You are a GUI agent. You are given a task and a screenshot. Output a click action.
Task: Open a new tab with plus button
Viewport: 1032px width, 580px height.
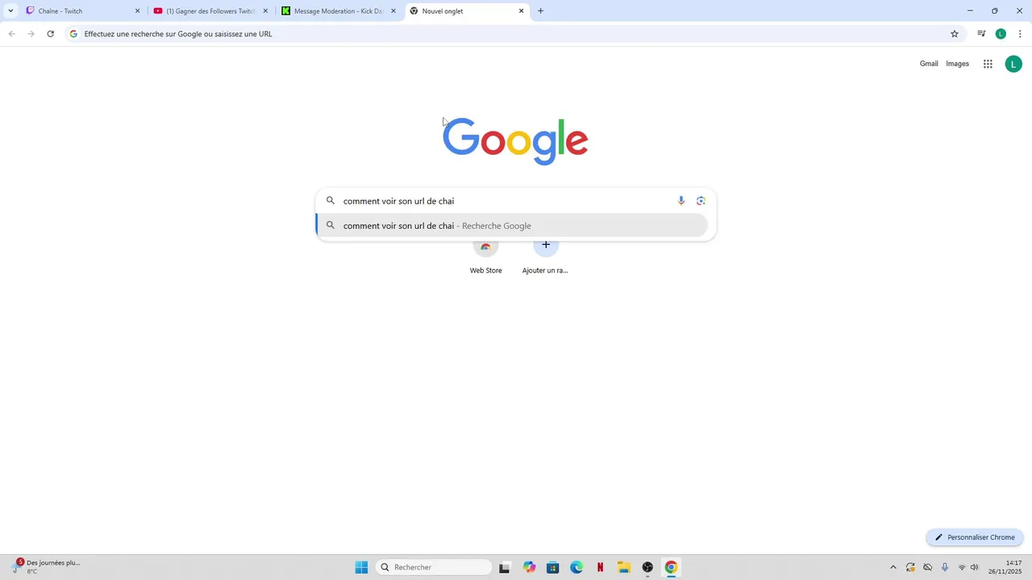[540, 11]
